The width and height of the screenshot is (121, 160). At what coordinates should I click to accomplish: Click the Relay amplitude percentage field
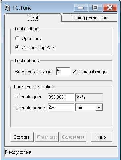[x=63, y=71]
